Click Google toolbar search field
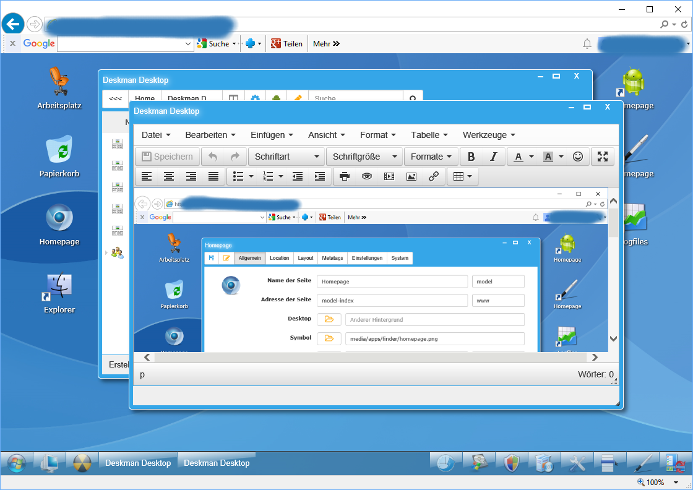 click(126, 44)
